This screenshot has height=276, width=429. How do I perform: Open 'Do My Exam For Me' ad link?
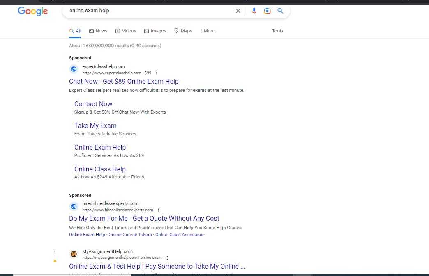pyautogui.click(x=144, y=218)
